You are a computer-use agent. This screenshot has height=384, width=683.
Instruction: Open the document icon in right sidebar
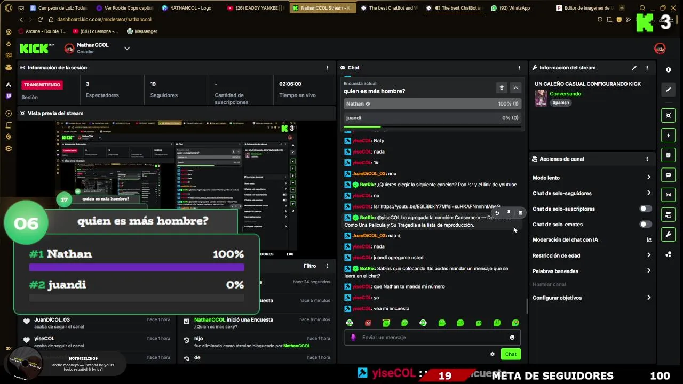[x=668, y=155]
